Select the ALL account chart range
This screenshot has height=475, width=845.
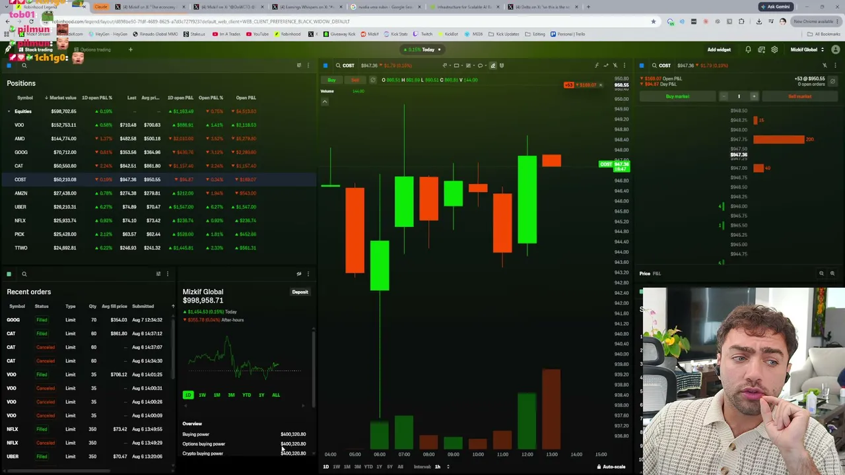[x=276, y=395]
